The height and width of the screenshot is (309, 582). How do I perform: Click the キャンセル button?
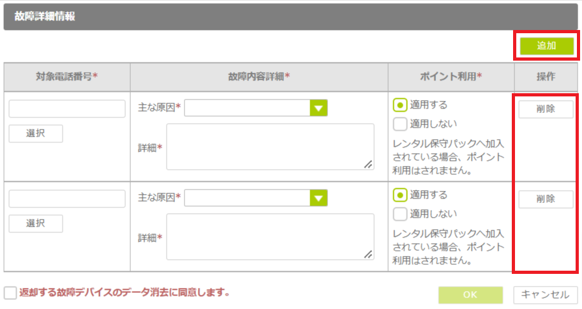[546, 294]
